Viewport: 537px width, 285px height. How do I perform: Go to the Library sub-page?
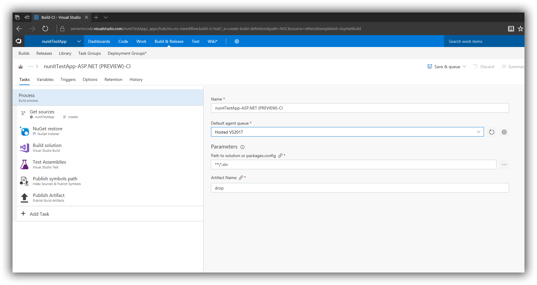pyautogui.click(x=65, y=53)
